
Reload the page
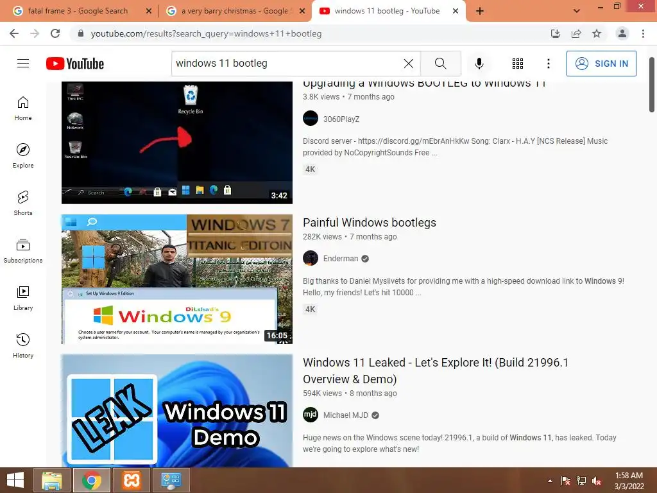(x=55, y=33)
